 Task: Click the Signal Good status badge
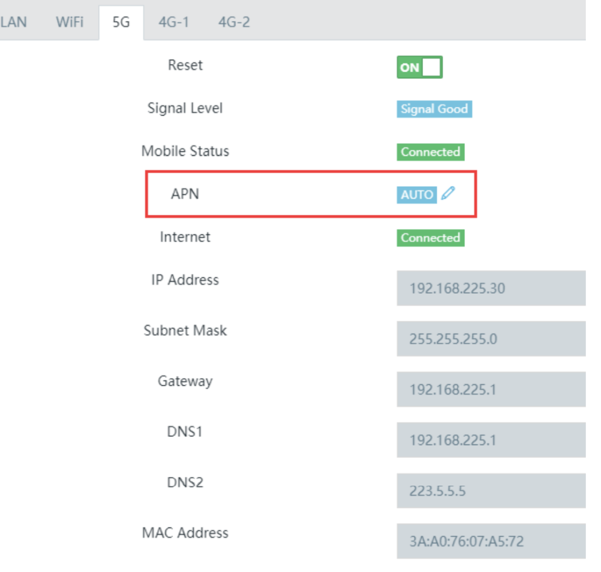[434, 109]
